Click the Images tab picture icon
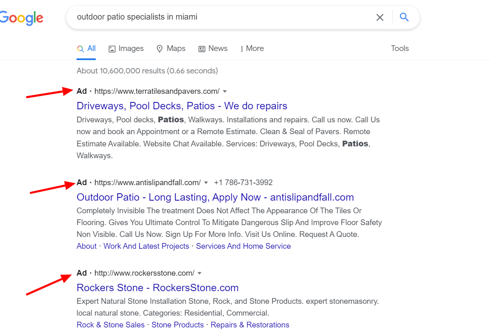The width and height of the screenshot is (490, 336). (x=112, y=49)
